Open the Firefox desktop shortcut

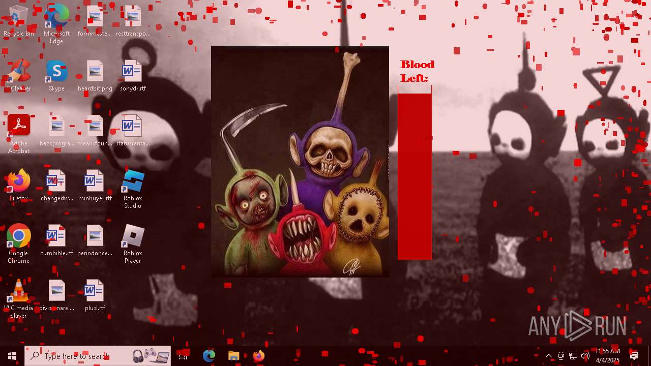(18, 186)
